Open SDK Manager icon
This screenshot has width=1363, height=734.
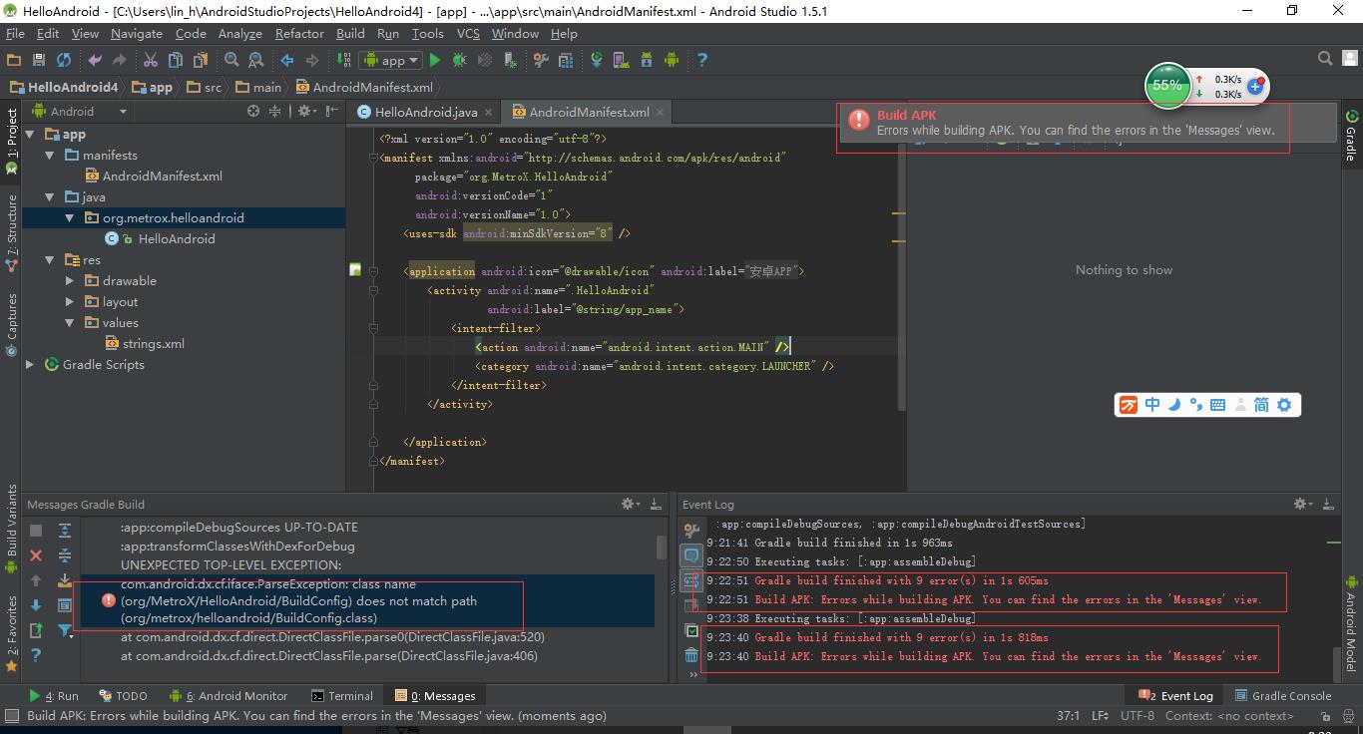[647, 60]
